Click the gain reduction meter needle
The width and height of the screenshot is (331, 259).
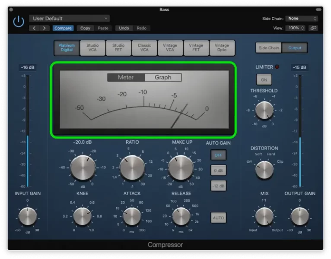[179, 116]
